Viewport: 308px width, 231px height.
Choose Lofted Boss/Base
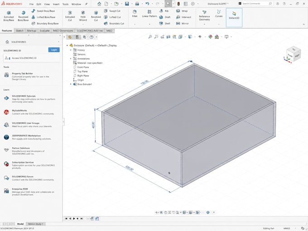click(43, 17)
